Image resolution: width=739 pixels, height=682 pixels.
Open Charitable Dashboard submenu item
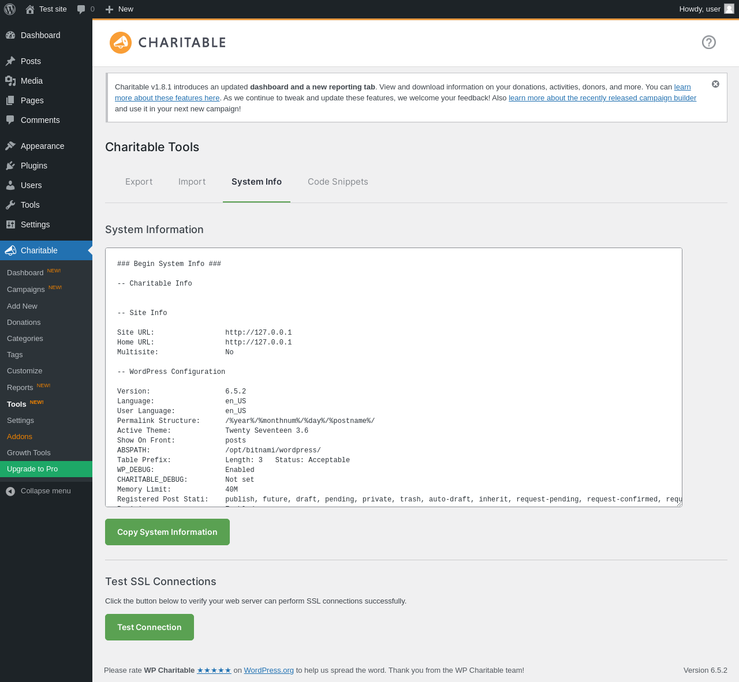point(25,273)
